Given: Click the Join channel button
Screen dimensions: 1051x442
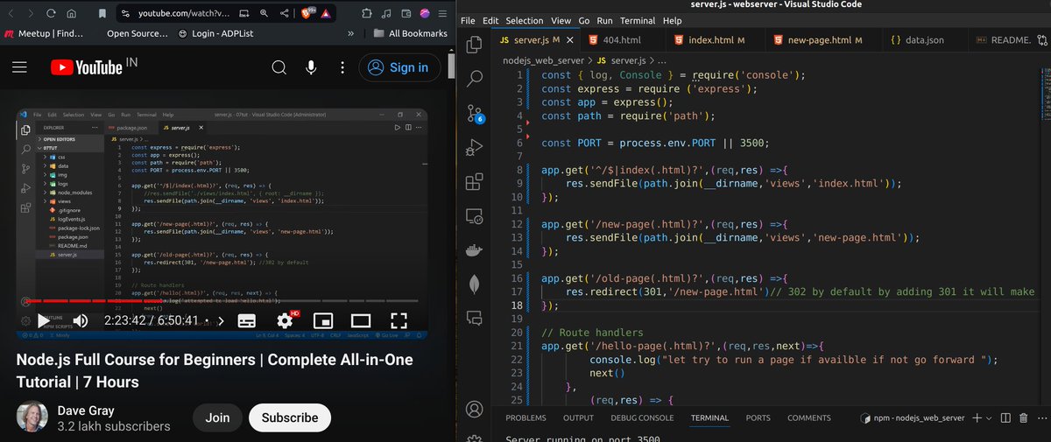Looking at the screenshot, I should pyautogui.click(x=217, y=417).
